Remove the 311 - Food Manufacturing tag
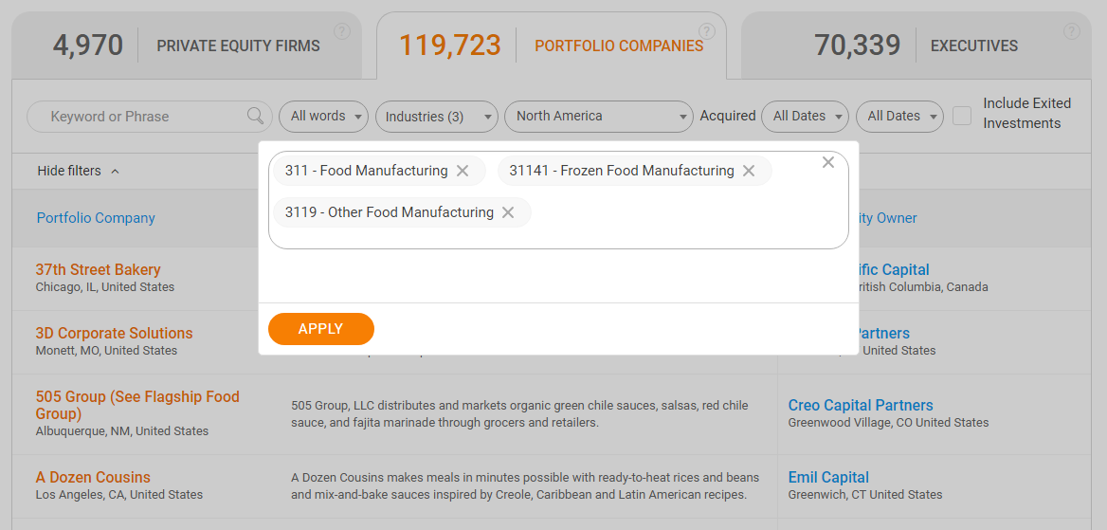Viewport: 1107px width, 530px height. pyautogui.click(x=463, y=171)
